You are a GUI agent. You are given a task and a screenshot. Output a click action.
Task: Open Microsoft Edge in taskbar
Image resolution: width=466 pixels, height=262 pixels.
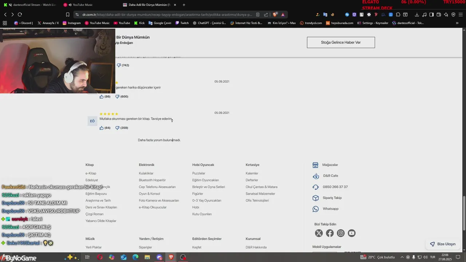tap(135, 257)
